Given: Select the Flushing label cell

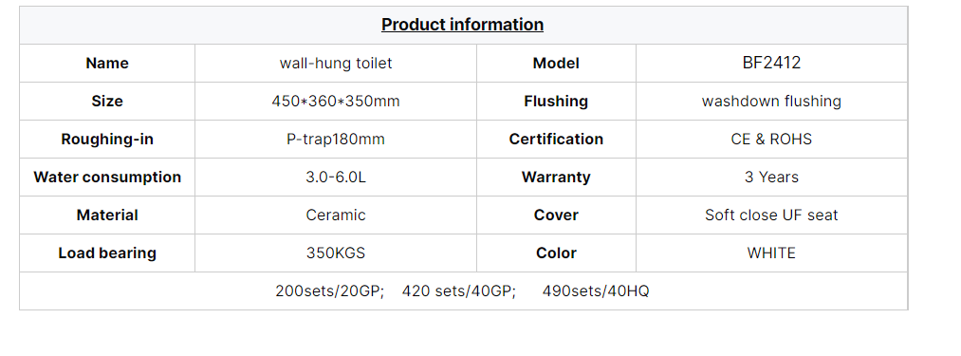Looking at the screenshot, I should coord(556,102).
